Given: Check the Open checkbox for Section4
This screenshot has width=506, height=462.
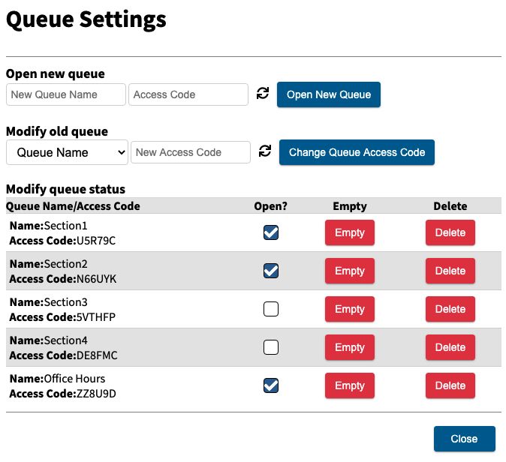Looking at the screenshot, I should click(x=271, y=347).
